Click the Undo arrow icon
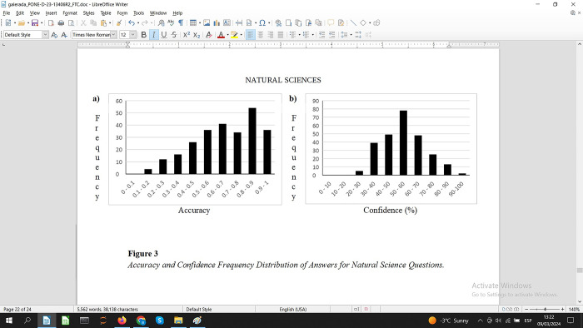 [132, 23]
